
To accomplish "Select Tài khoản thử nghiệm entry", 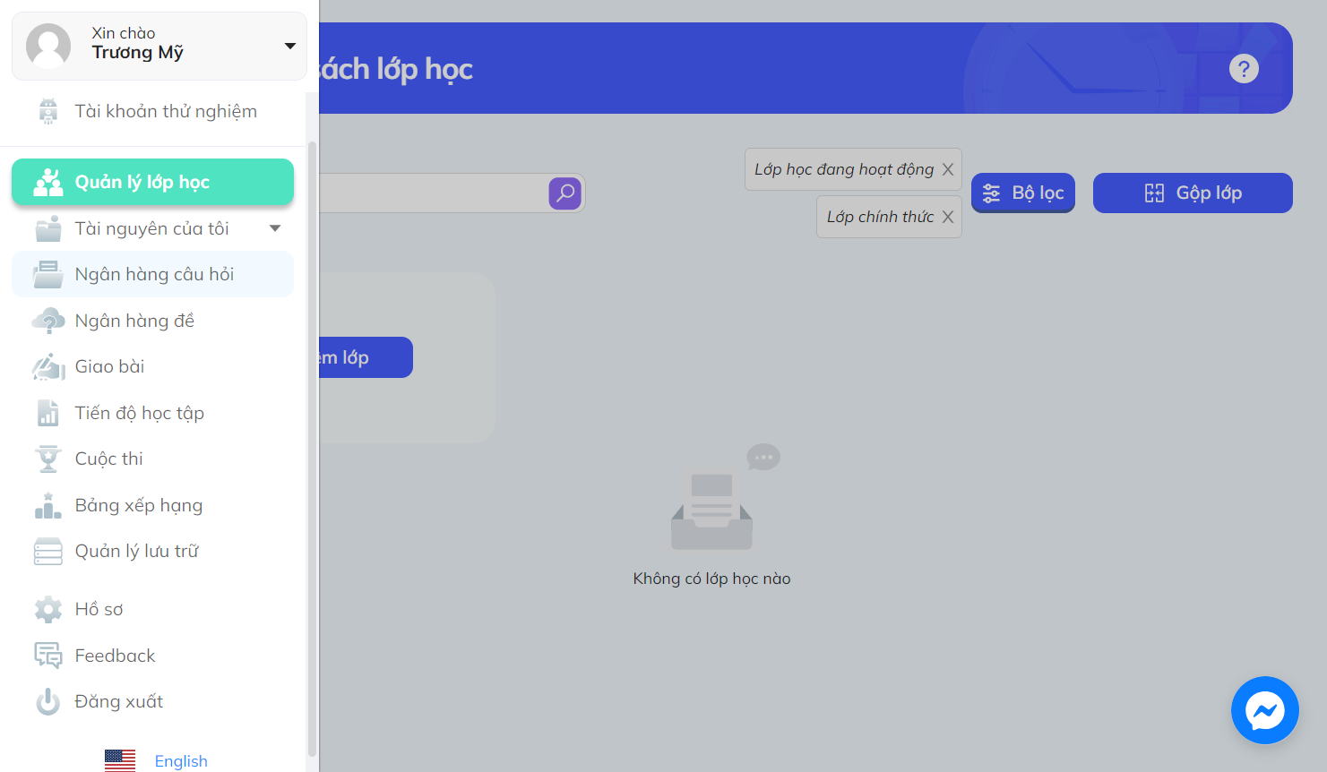I will coord(152,111).
